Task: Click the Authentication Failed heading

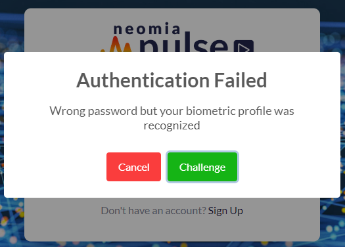Action: [172, 80]
